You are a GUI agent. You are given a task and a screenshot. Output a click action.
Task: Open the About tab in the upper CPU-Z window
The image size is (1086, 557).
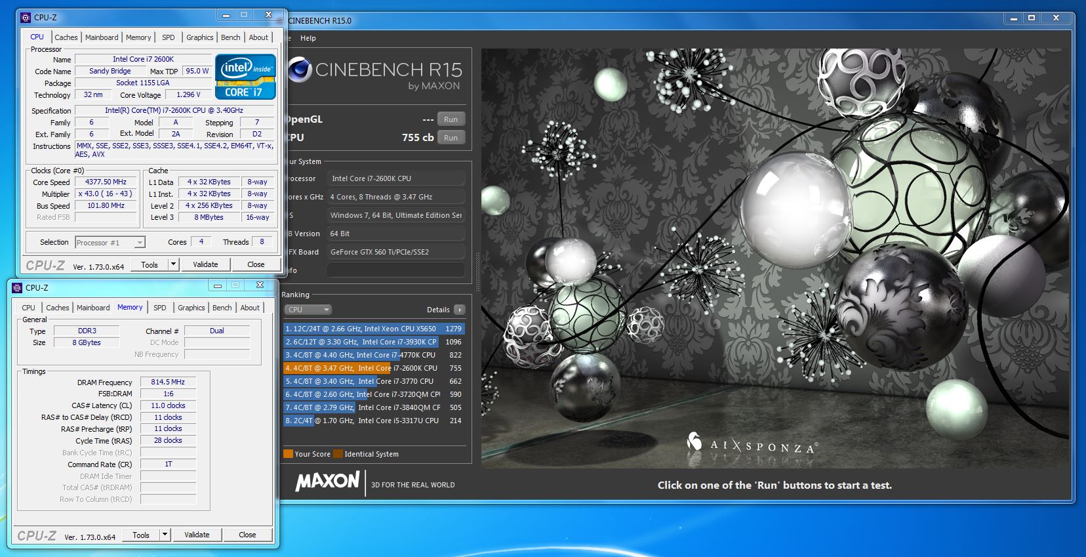258,37
